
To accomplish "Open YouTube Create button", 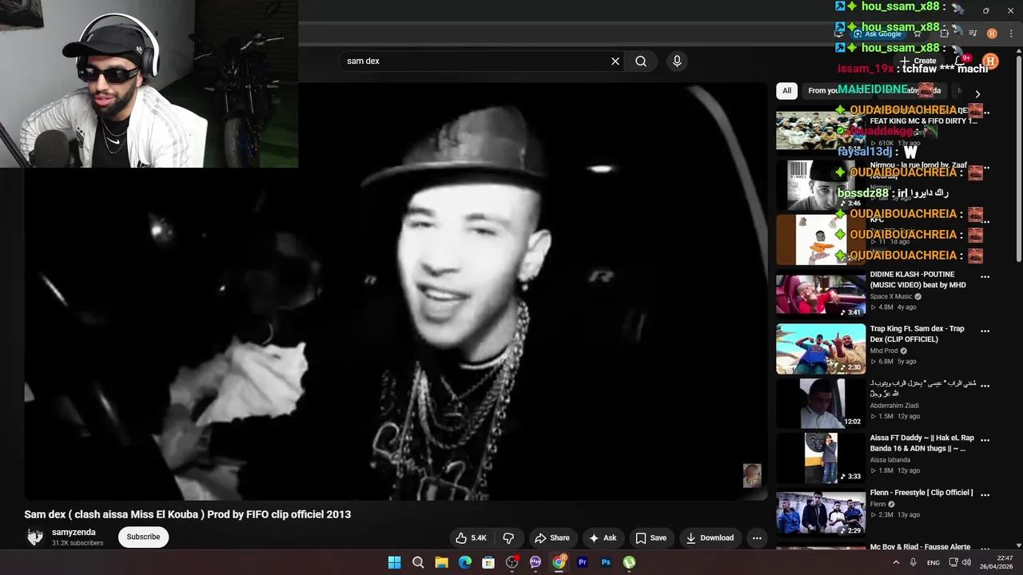I will tap(918, 61).
